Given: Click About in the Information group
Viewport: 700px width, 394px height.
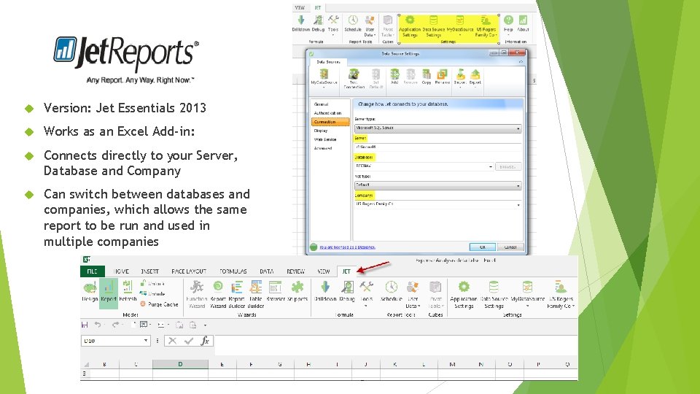Looking at the screenshot, I should coord(524,24).
